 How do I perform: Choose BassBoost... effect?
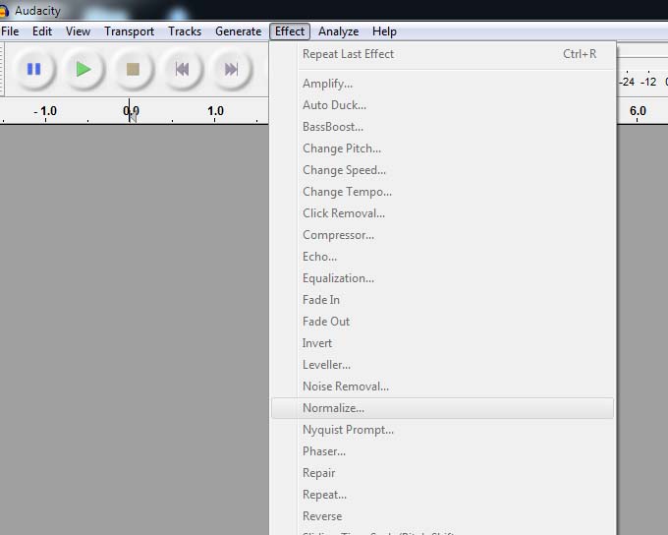(x=443, y=127)
